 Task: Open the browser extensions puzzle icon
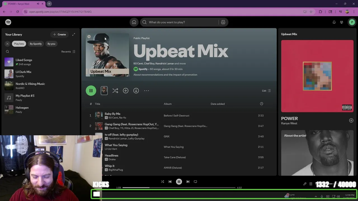pyautogui.click(x=321, y=12)
